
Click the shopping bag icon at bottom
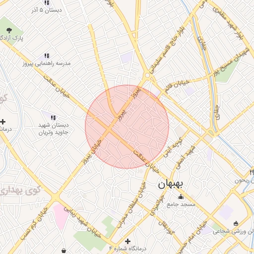pos(63,251)
